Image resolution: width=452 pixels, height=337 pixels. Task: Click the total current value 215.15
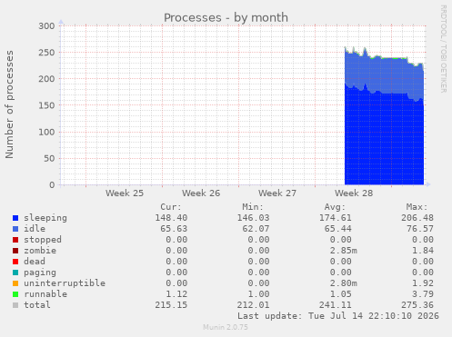pyautogui.click(x=171, y=305)
